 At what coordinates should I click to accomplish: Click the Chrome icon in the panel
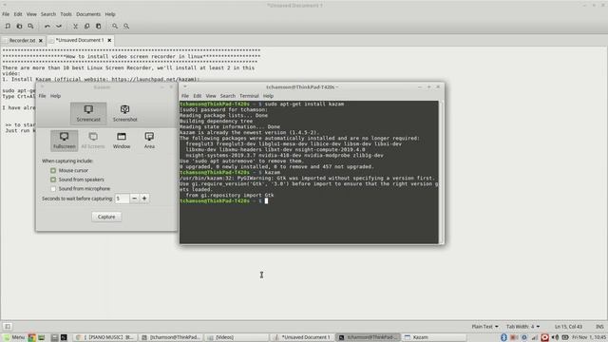31,337
